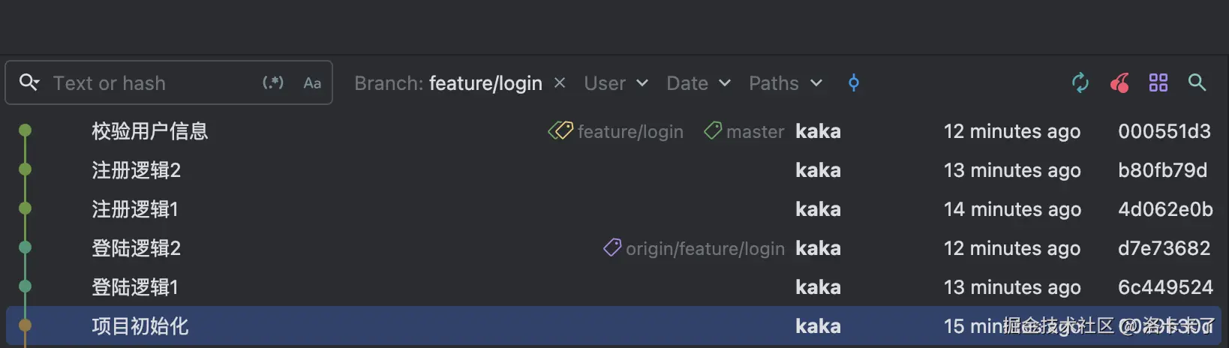Click commit hash 4d062e0b
This screenshot has width=1229, height=348.
tap(1164, 209)
